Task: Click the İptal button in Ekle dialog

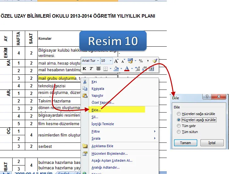Action: (x=212, y=143)
